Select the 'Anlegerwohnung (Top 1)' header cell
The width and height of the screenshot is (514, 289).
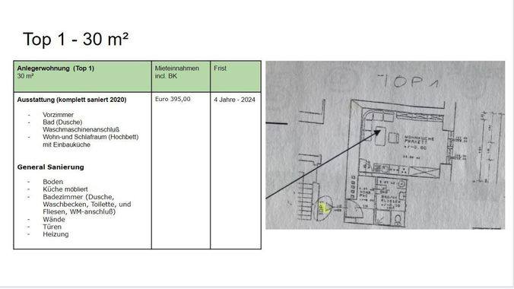(x=83, y=76)
